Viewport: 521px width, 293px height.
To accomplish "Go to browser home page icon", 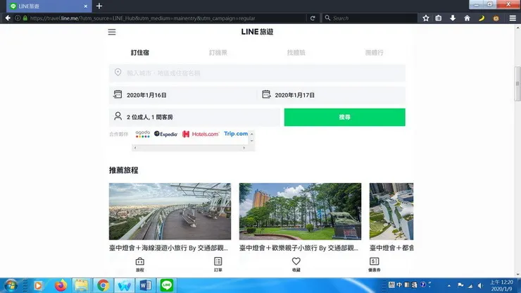I will [467, 18].
